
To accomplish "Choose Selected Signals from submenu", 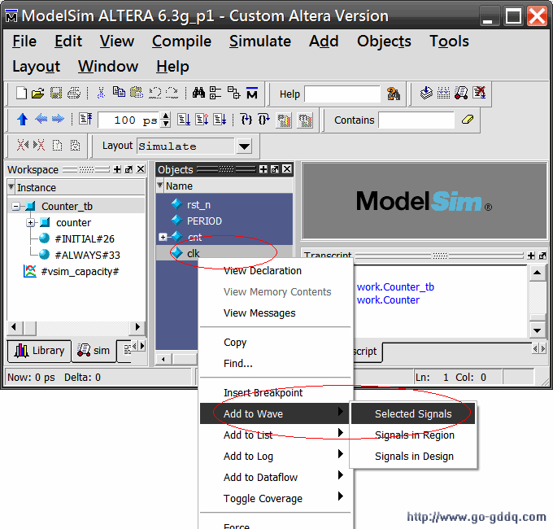I will [412, 413].
